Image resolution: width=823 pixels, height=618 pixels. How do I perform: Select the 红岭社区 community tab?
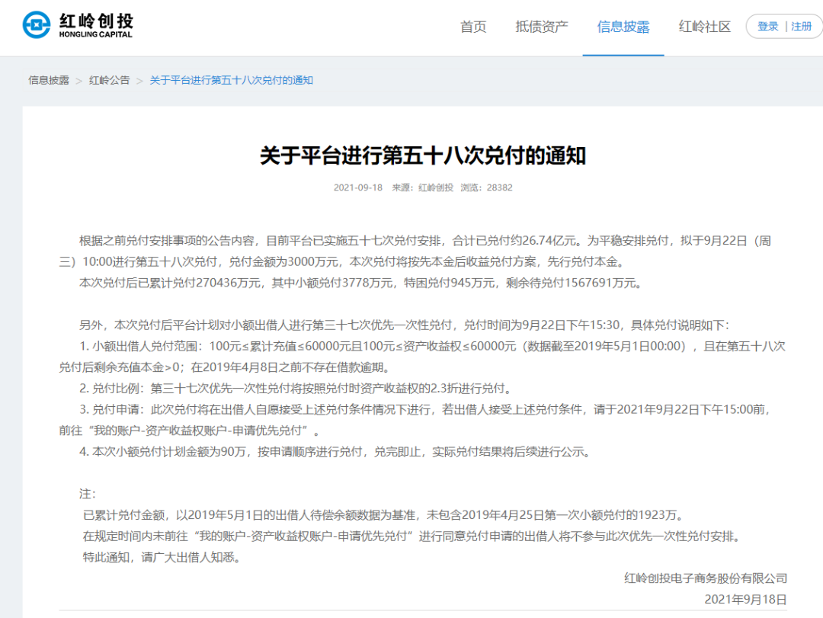pos(703,26)
